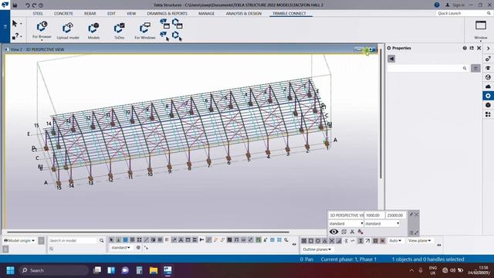Toggle the snap to end points switch
494x278 pixels.
(x=311, y=240)
